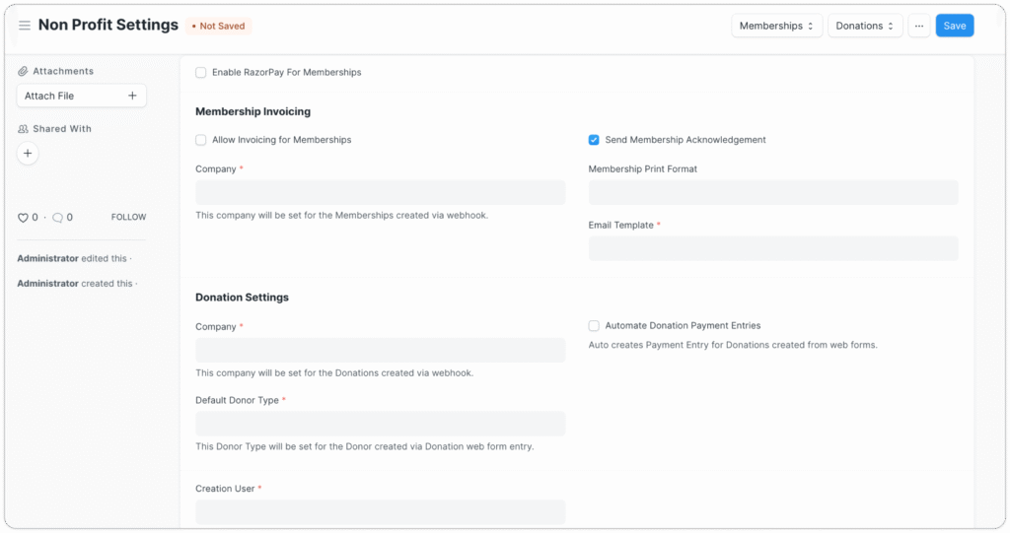The width and height of the screenshot is (1010, 533).
Task: Open the three-dots more options menu
Action: (918, 26)
